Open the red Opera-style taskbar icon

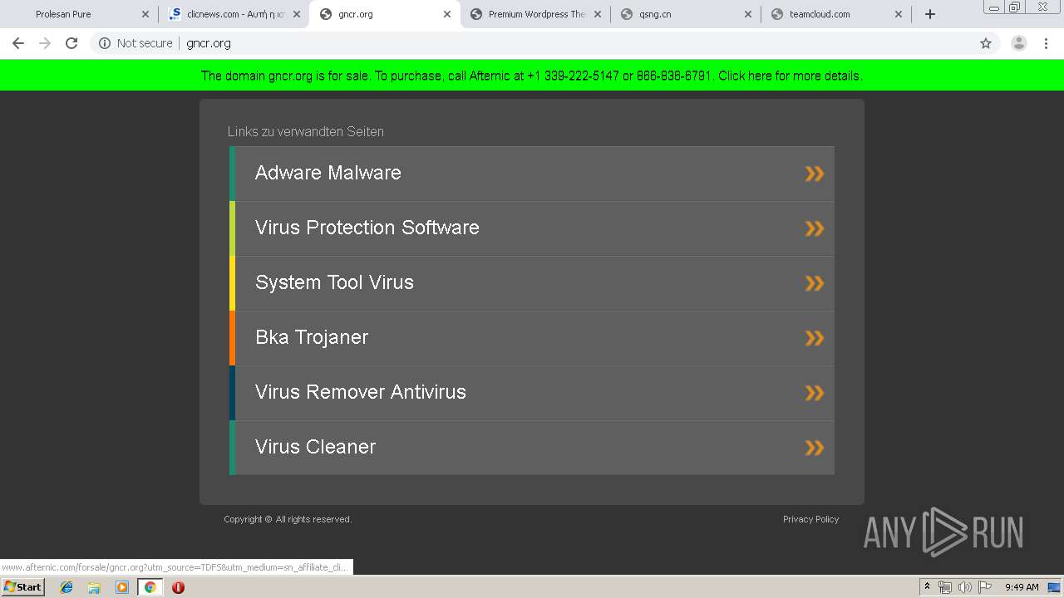178,587
